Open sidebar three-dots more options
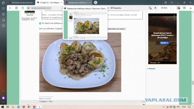The image size is (194, 109). (x=3, y=102)
